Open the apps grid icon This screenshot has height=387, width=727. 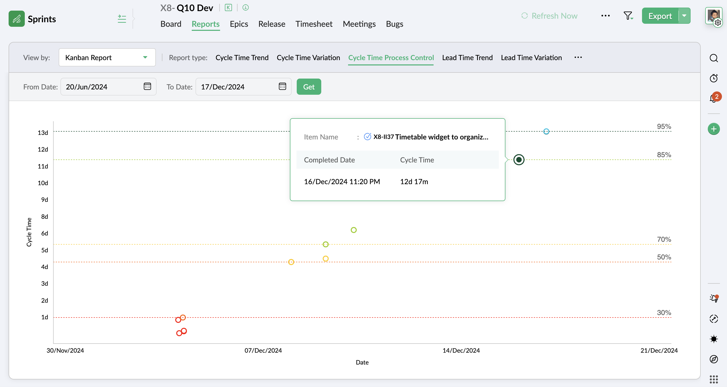coord(713,379)
